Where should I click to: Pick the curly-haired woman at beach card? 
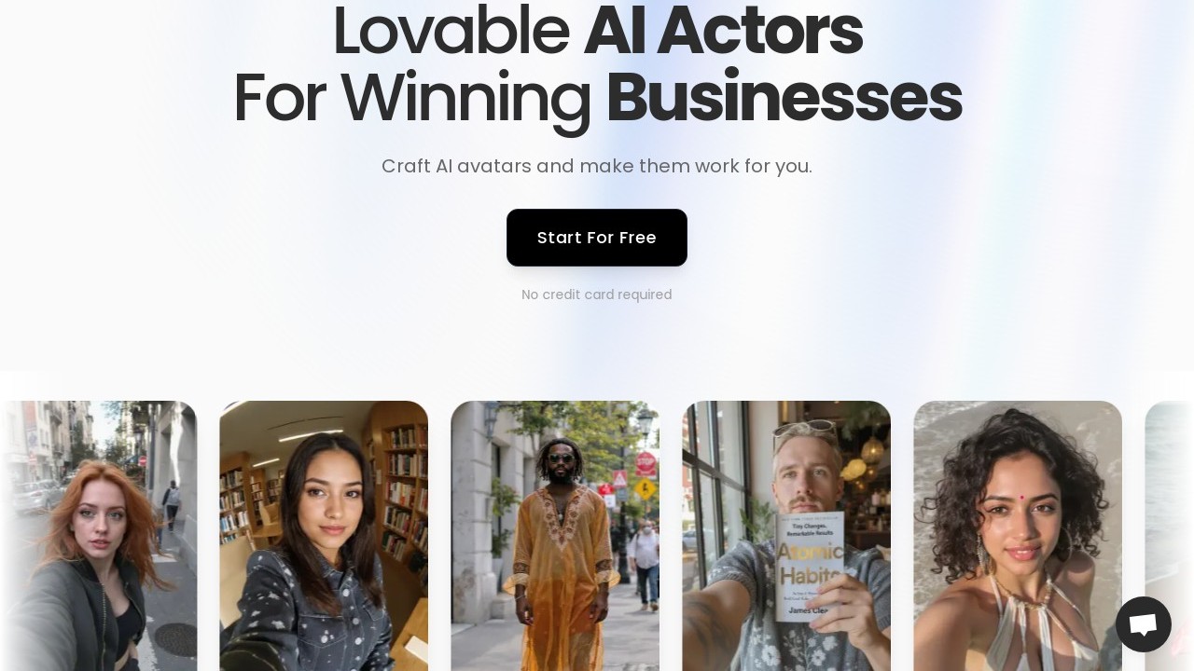[1018, 536]
